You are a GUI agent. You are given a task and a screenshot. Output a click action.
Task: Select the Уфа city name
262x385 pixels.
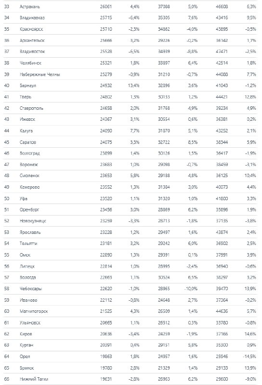coord(23,199)
